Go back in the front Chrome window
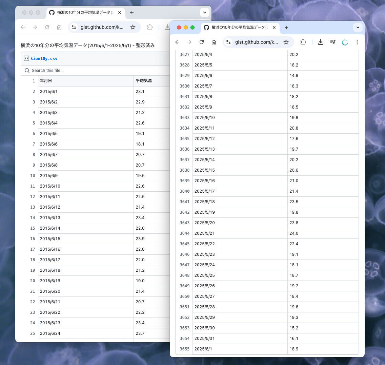385x365 pixels. (x=177, y=42)
